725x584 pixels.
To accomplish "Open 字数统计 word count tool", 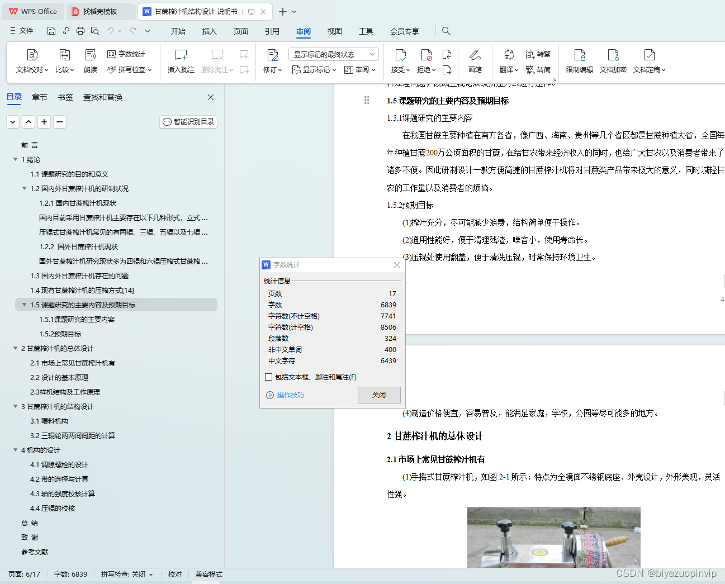I will pyautogui.click(x=126, y=54).
